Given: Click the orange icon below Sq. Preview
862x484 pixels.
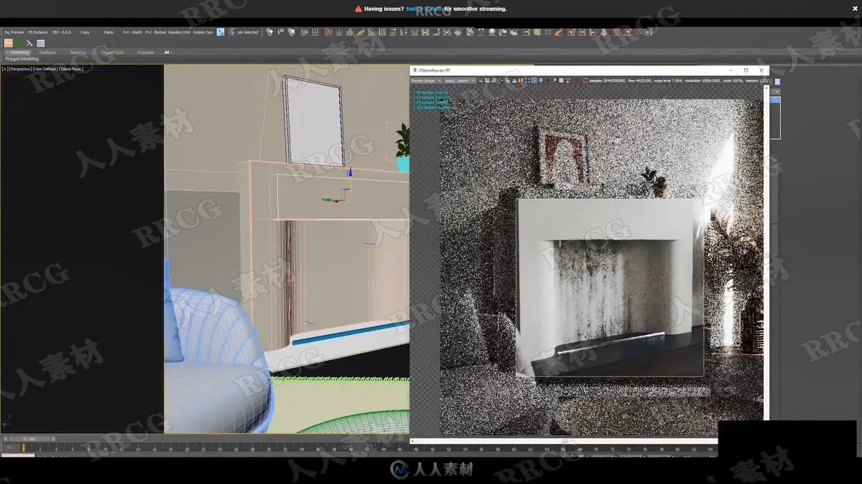Looking at the screenshot, I should tap(9, 43).
